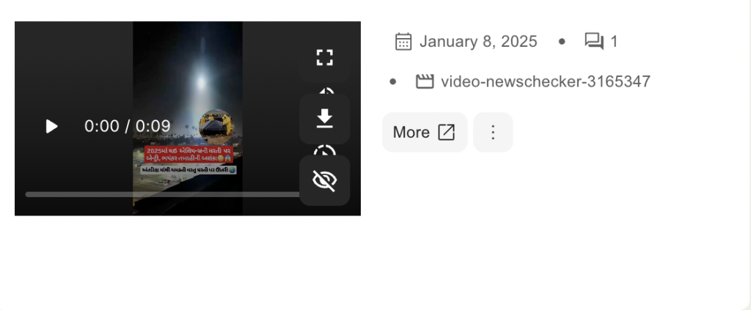Play the video

52,126
